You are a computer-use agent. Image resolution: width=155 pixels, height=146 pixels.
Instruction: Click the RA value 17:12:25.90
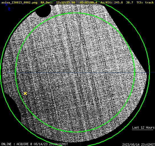(x=66, y=2)
